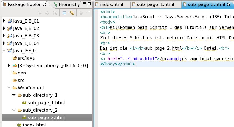Switch to the sub_page_1.html editor tab
Screen dimensions: 234x127
pos(155,4)
